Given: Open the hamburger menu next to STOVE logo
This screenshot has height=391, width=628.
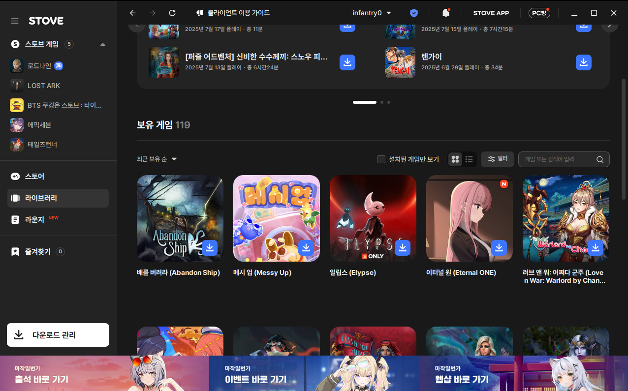Looking at the screenshot, I should [x=15, y=21].
